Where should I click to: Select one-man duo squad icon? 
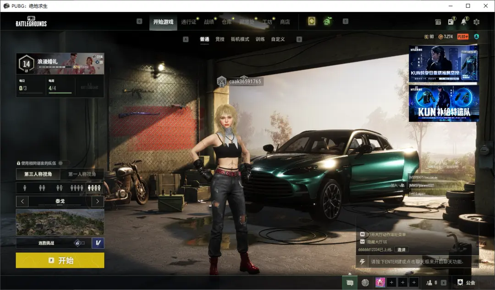(59, 188)
